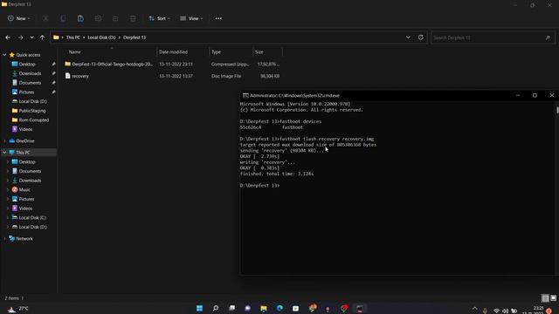The height and width of the screenshot is (314, 559).
Task: Open recent locations chevron
Action: pos(31,38)
